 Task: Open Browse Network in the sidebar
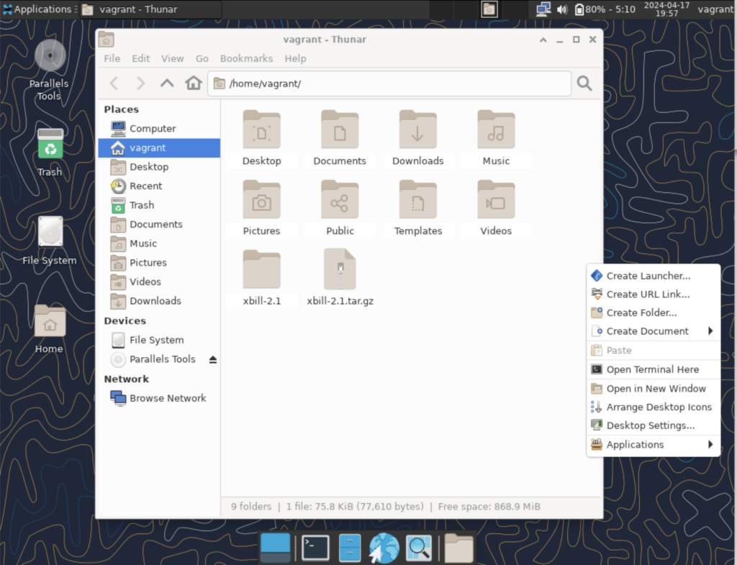coord(167,397)
